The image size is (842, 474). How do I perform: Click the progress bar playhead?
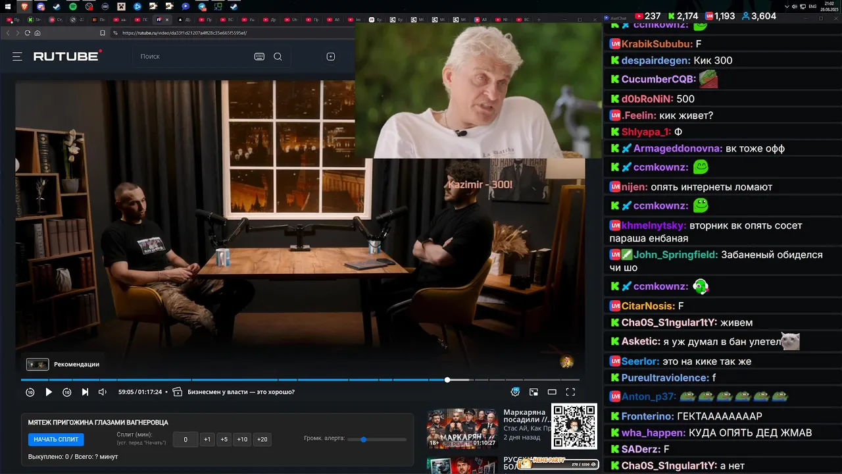tap(447, 380)
